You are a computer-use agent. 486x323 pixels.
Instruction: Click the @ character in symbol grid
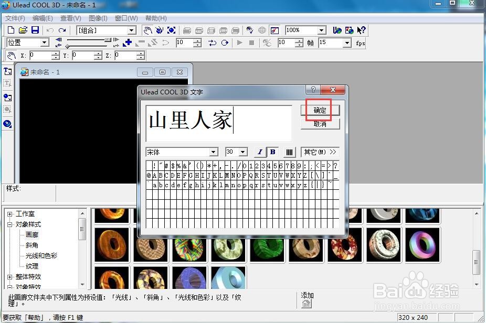click(x=149, y=176)
